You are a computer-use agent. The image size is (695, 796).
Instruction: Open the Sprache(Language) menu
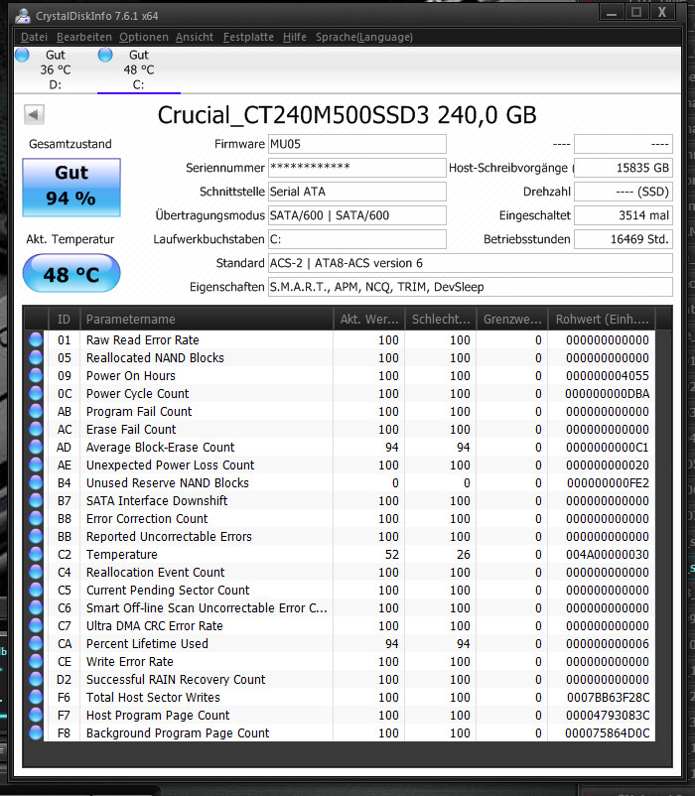tap(364, 37)
